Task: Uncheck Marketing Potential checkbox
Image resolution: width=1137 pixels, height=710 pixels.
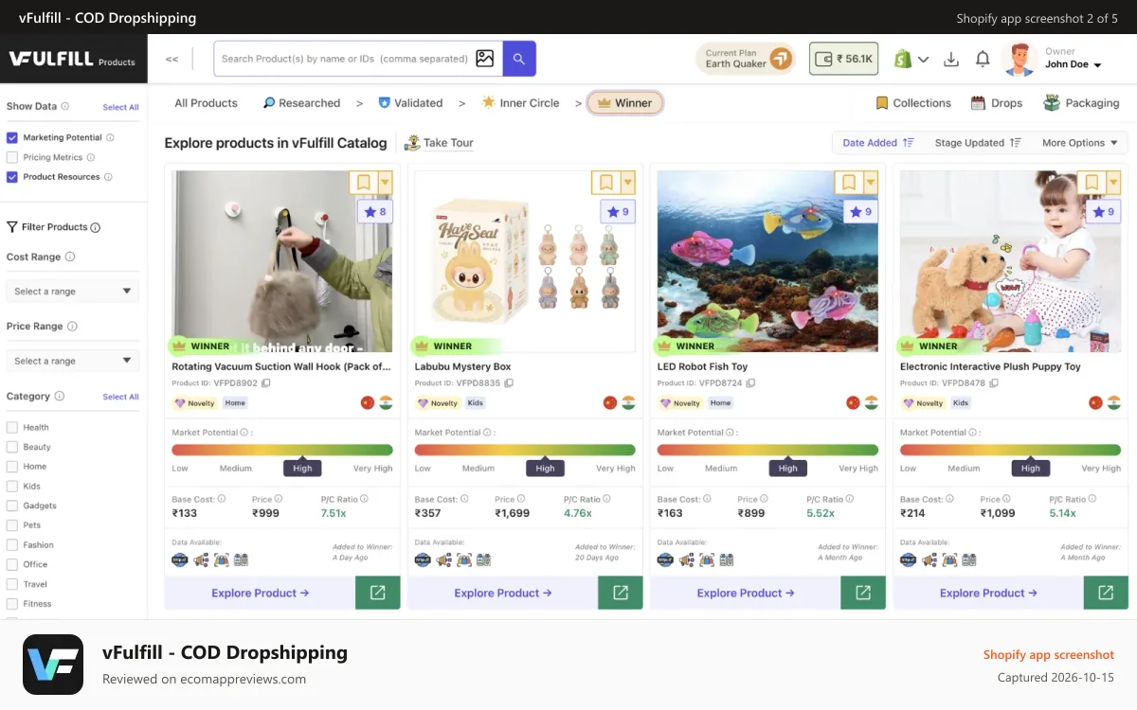Action: [x=12, y=137]
